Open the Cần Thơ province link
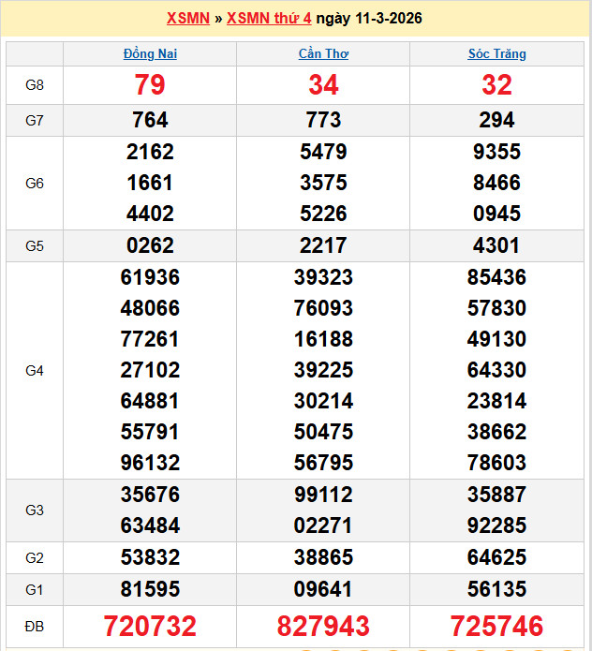 point(323,54)
